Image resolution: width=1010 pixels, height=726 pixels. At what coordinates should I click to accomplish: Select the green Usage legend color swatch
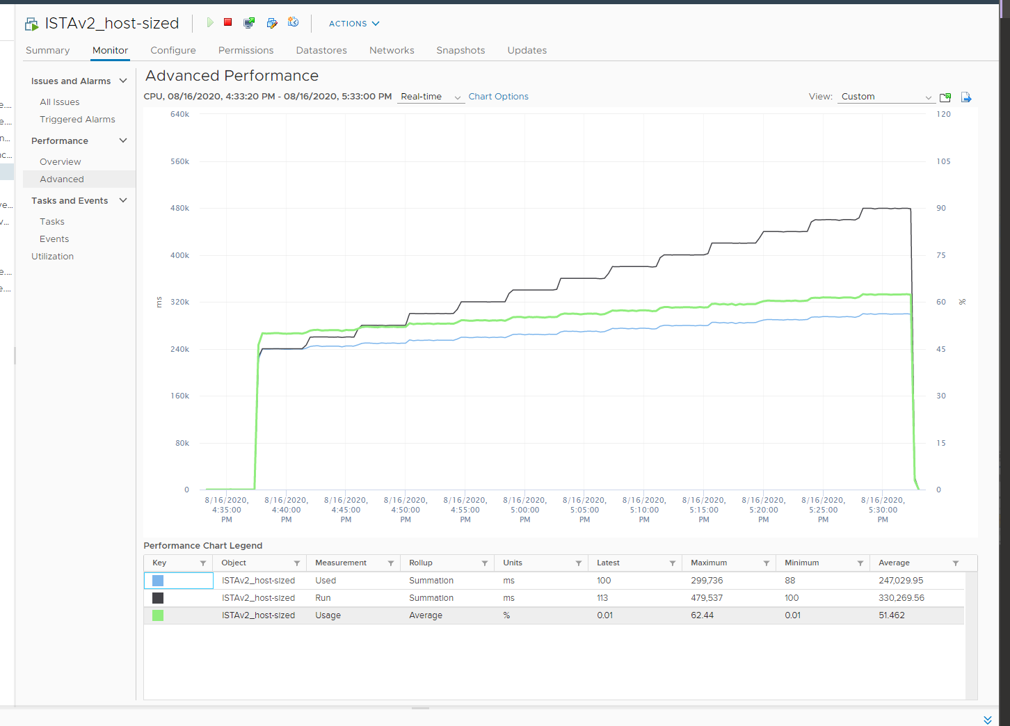click(158, 615)
